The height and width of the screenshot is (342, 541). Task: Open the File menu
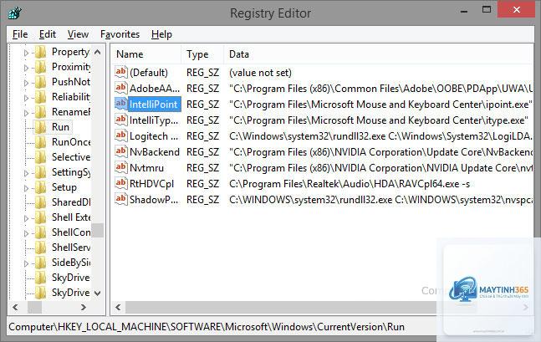coord(20,34)
